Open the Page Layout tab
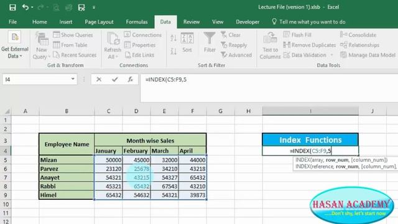The image size is (398, 224). click(x=99, y=22)
